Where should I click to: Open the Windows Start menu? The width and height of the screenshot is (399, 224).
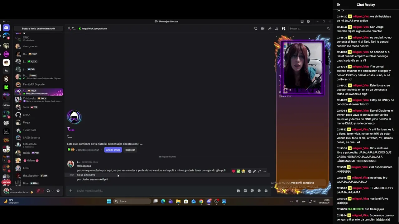(109, 201)
